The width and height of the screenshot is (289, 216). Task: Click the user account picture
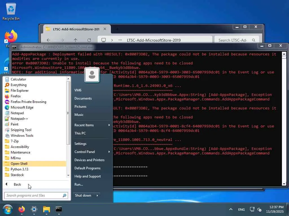[92, 75]
